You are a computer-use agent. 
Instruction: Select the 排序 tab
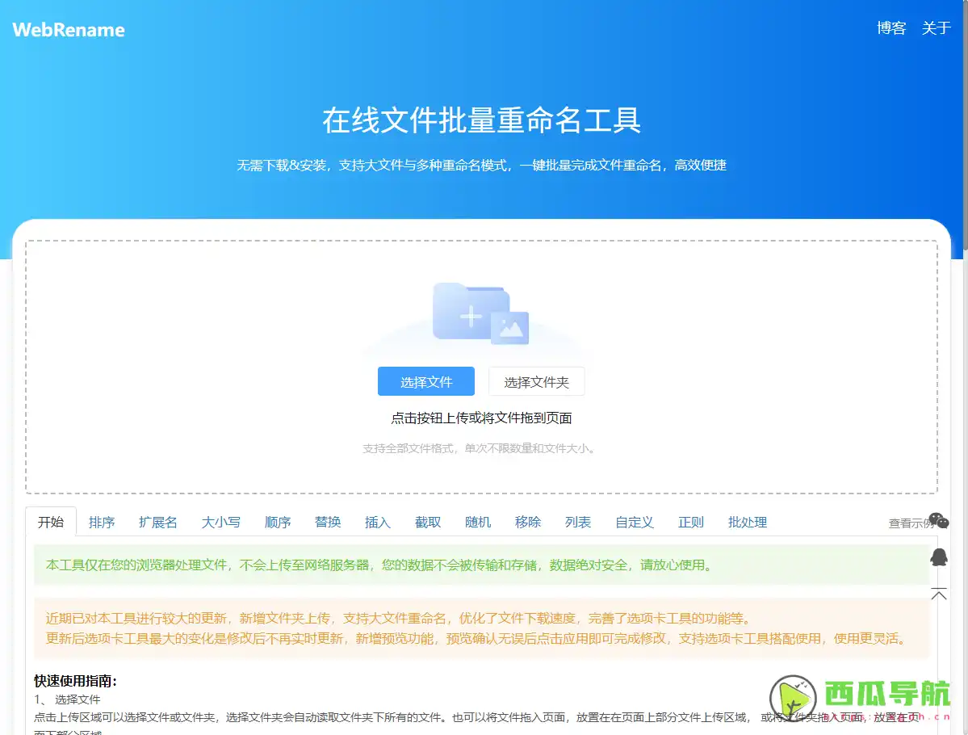point(102,522)
